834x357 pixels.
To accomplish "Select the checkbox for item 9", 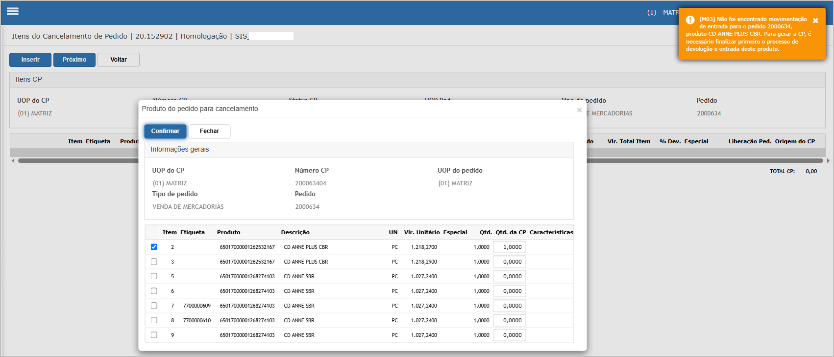I will point(154,335).
